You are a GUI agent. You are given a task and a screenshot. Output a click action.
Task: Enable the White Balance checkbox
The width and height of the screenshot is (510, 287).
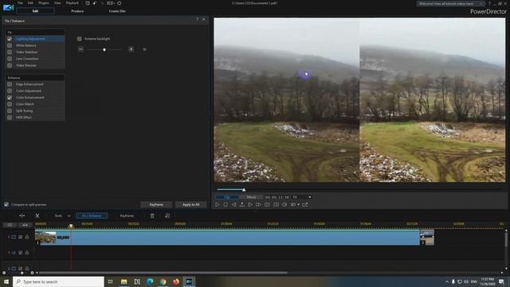click(x=10, y=45)
